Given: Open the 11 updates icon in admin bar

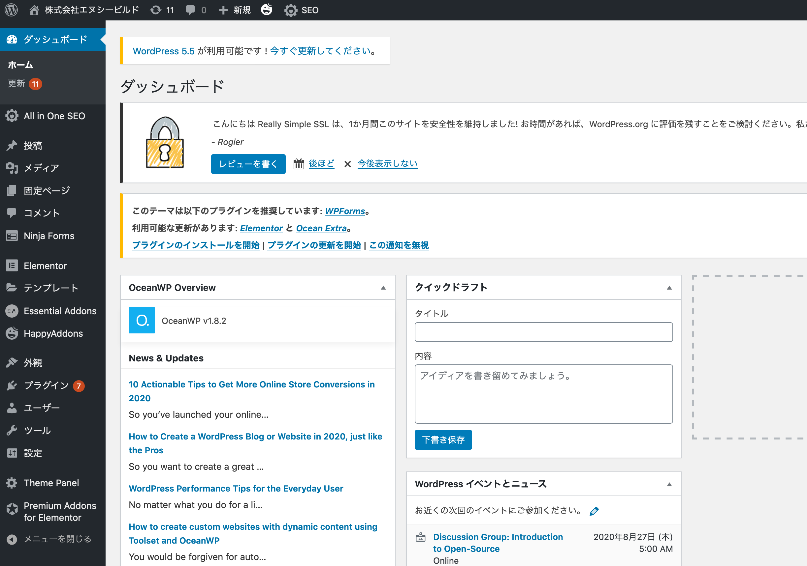Looking at the screenshot, I should [155, 10].
